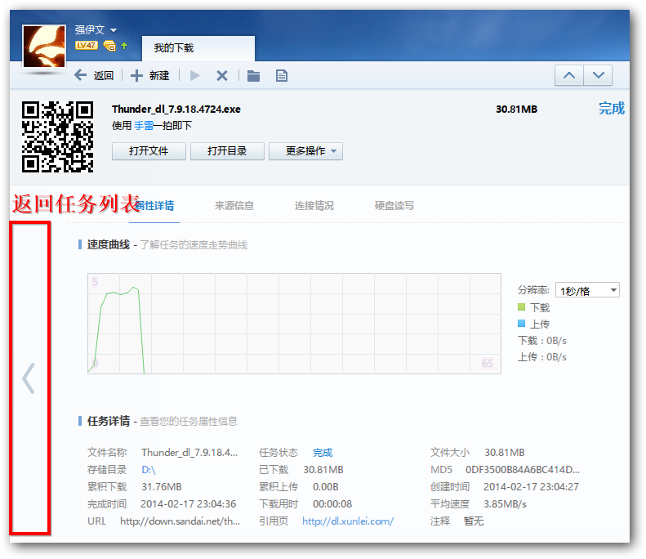Click the speed curve chart area
646x559 pixels.
point(294,324)
